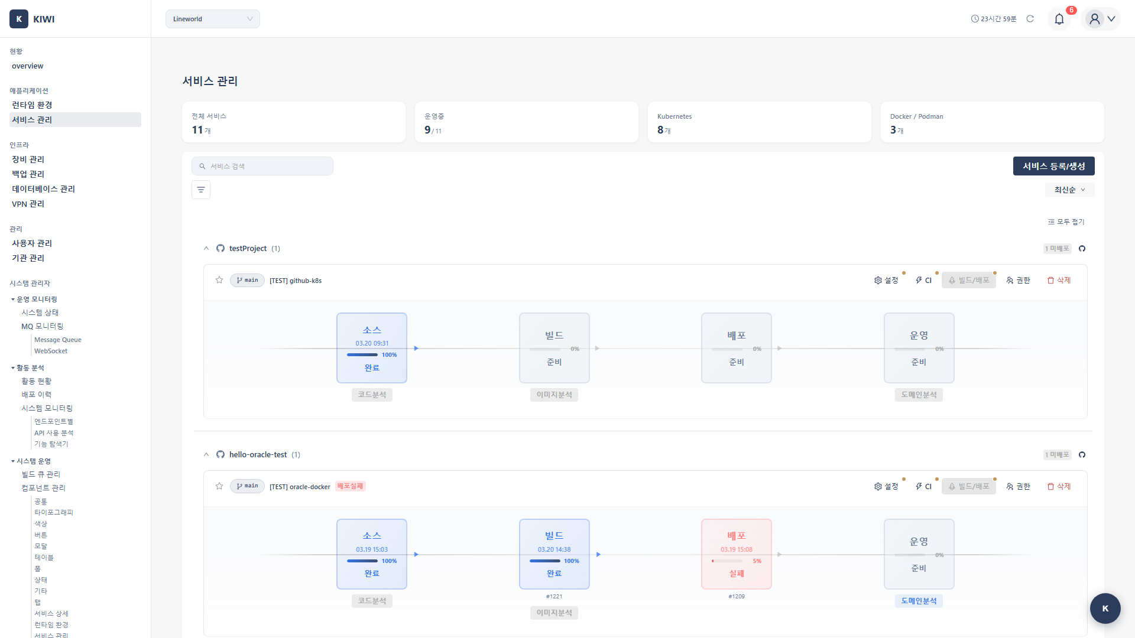Select WebSocket tree item

click(x=51, y=351)
